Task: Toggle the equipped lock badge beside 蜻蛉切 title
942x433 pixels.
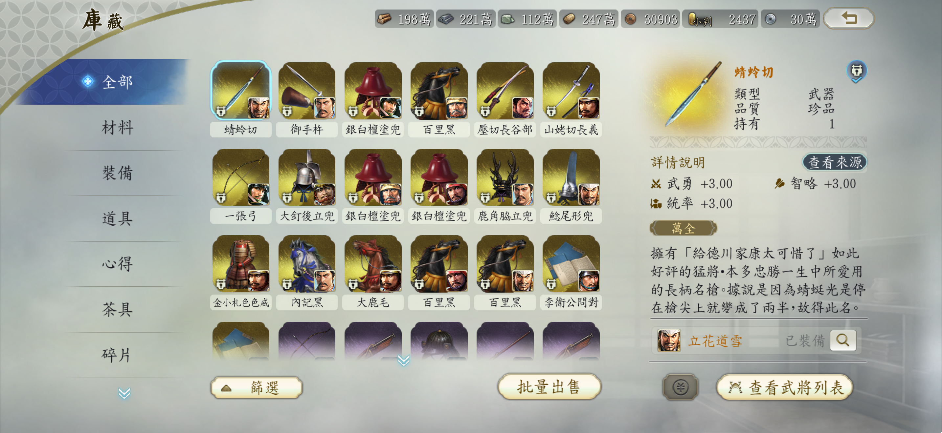Action: tap(856, 71)
